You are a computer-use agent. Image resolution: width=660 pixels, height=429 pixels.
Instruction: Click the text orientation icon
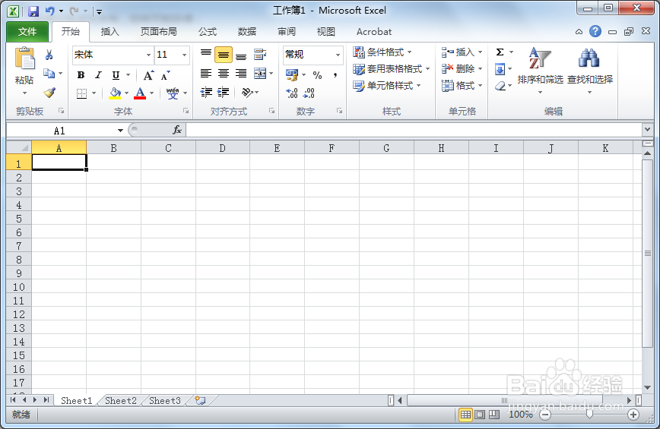(247, 92)
